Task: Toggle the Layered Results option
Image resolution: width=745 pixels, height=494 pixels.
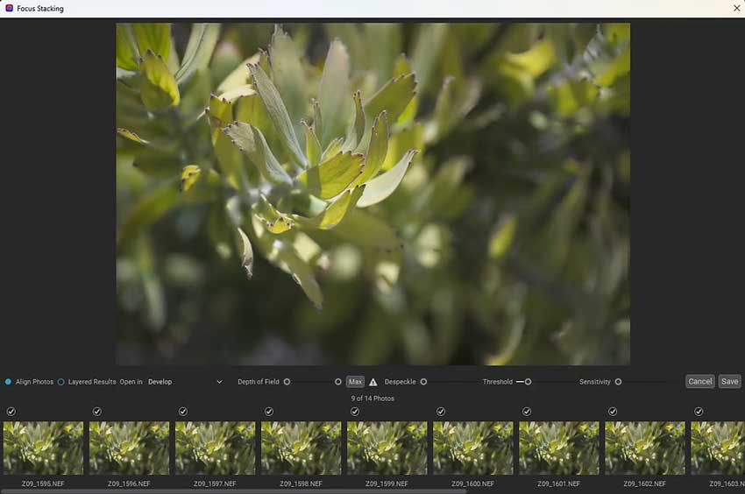Action: pos(60,382)
